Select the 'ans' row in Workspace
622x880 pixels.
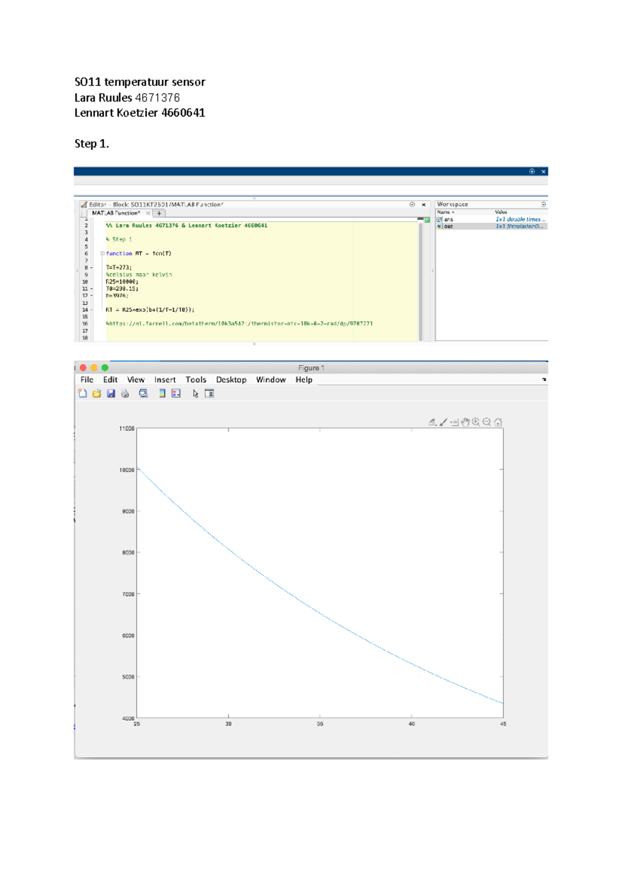[491, 219]
